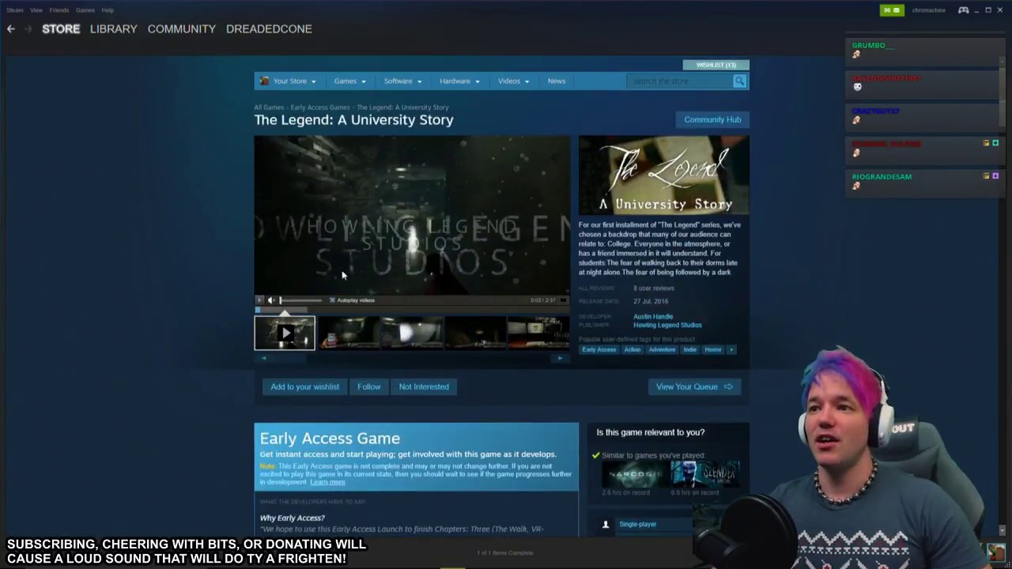
Task: Open the Help menu
Action: 108,10
